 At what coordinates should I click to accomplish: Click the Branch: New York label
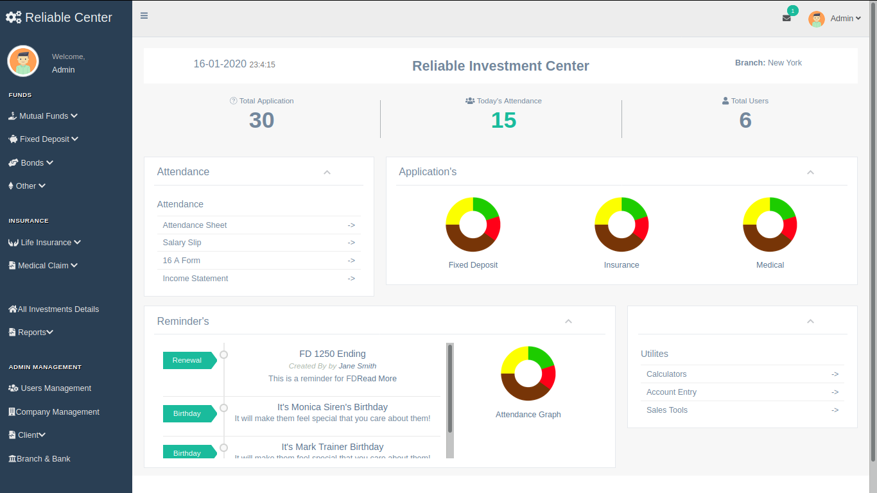[x=768, y=63]
